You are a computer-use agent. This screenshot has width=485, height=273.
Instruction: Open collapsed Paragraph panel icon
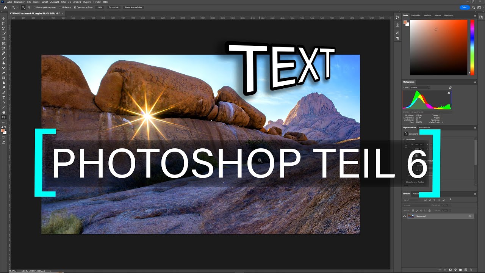pyautogui.click(x=397, y=38)
